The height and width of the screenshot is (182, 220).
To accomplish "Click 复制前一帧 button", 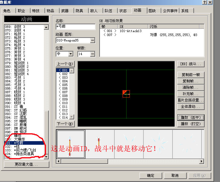I will pyautogui.click(x=191, y=75).
